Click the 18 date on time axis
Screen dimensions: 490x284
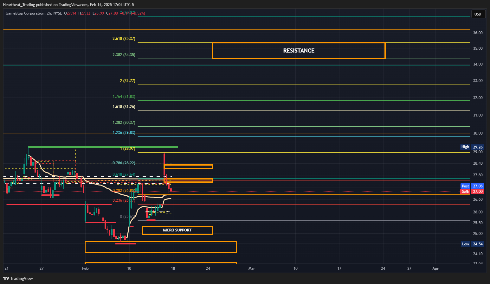click(173, 268)
